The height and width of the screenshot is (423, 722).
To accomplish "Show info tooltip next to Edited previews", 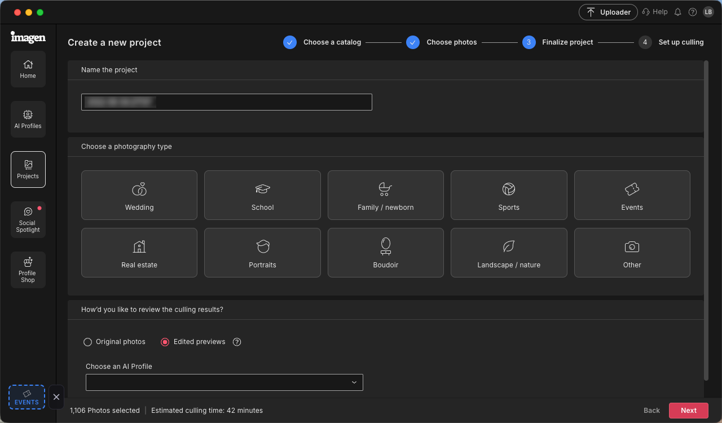I will pos(237,342).
